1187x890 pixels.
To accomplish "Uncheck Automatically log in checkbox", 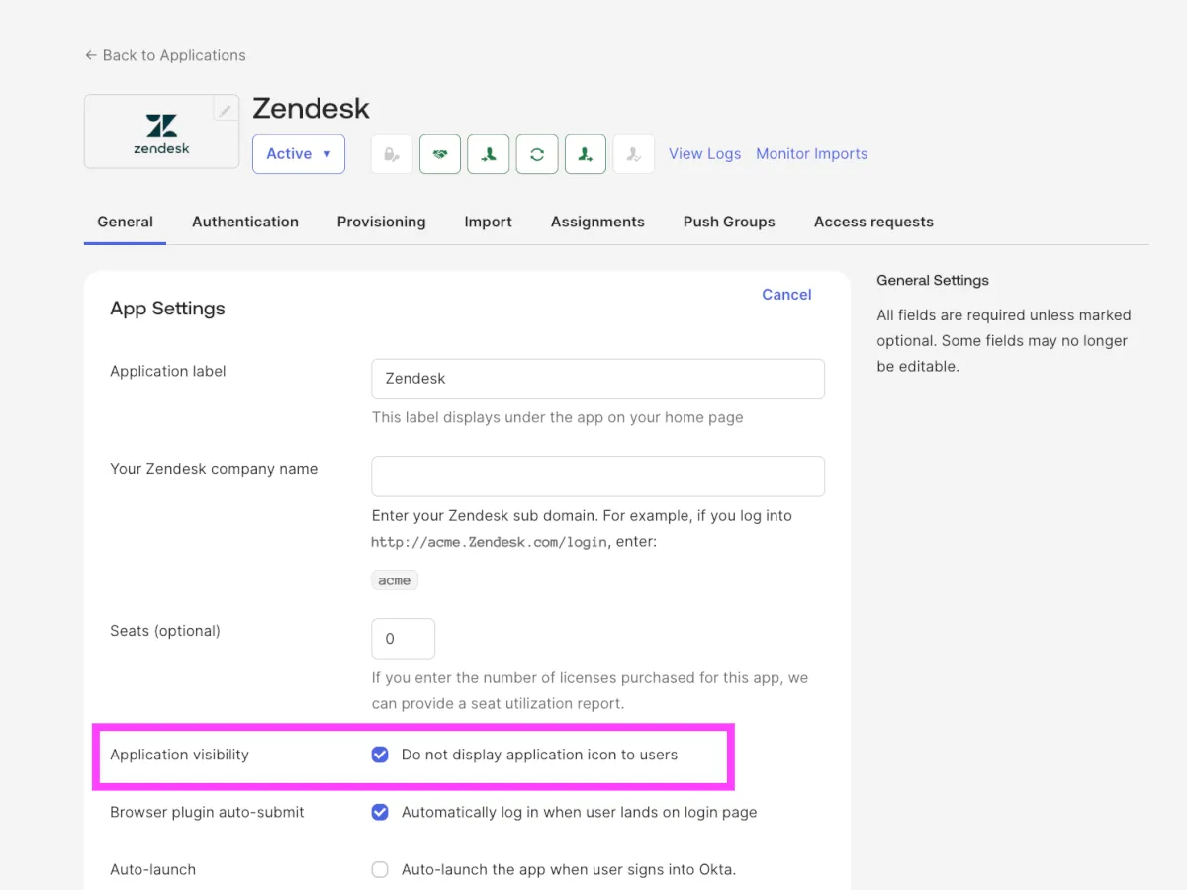I will point(380,812).
